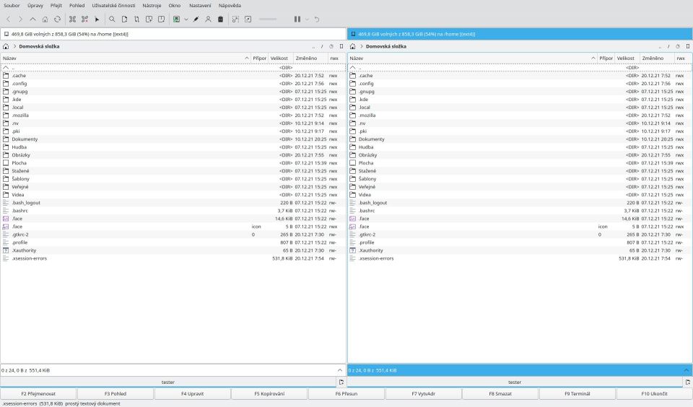Click the toolbar icon right of synchronize
The width and height of the screenshot is (693, 407).
pos(149,19)
